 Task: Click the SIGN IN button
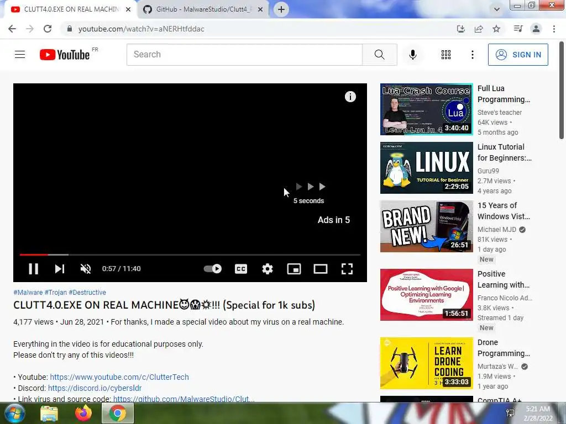(x=518, y=55)
